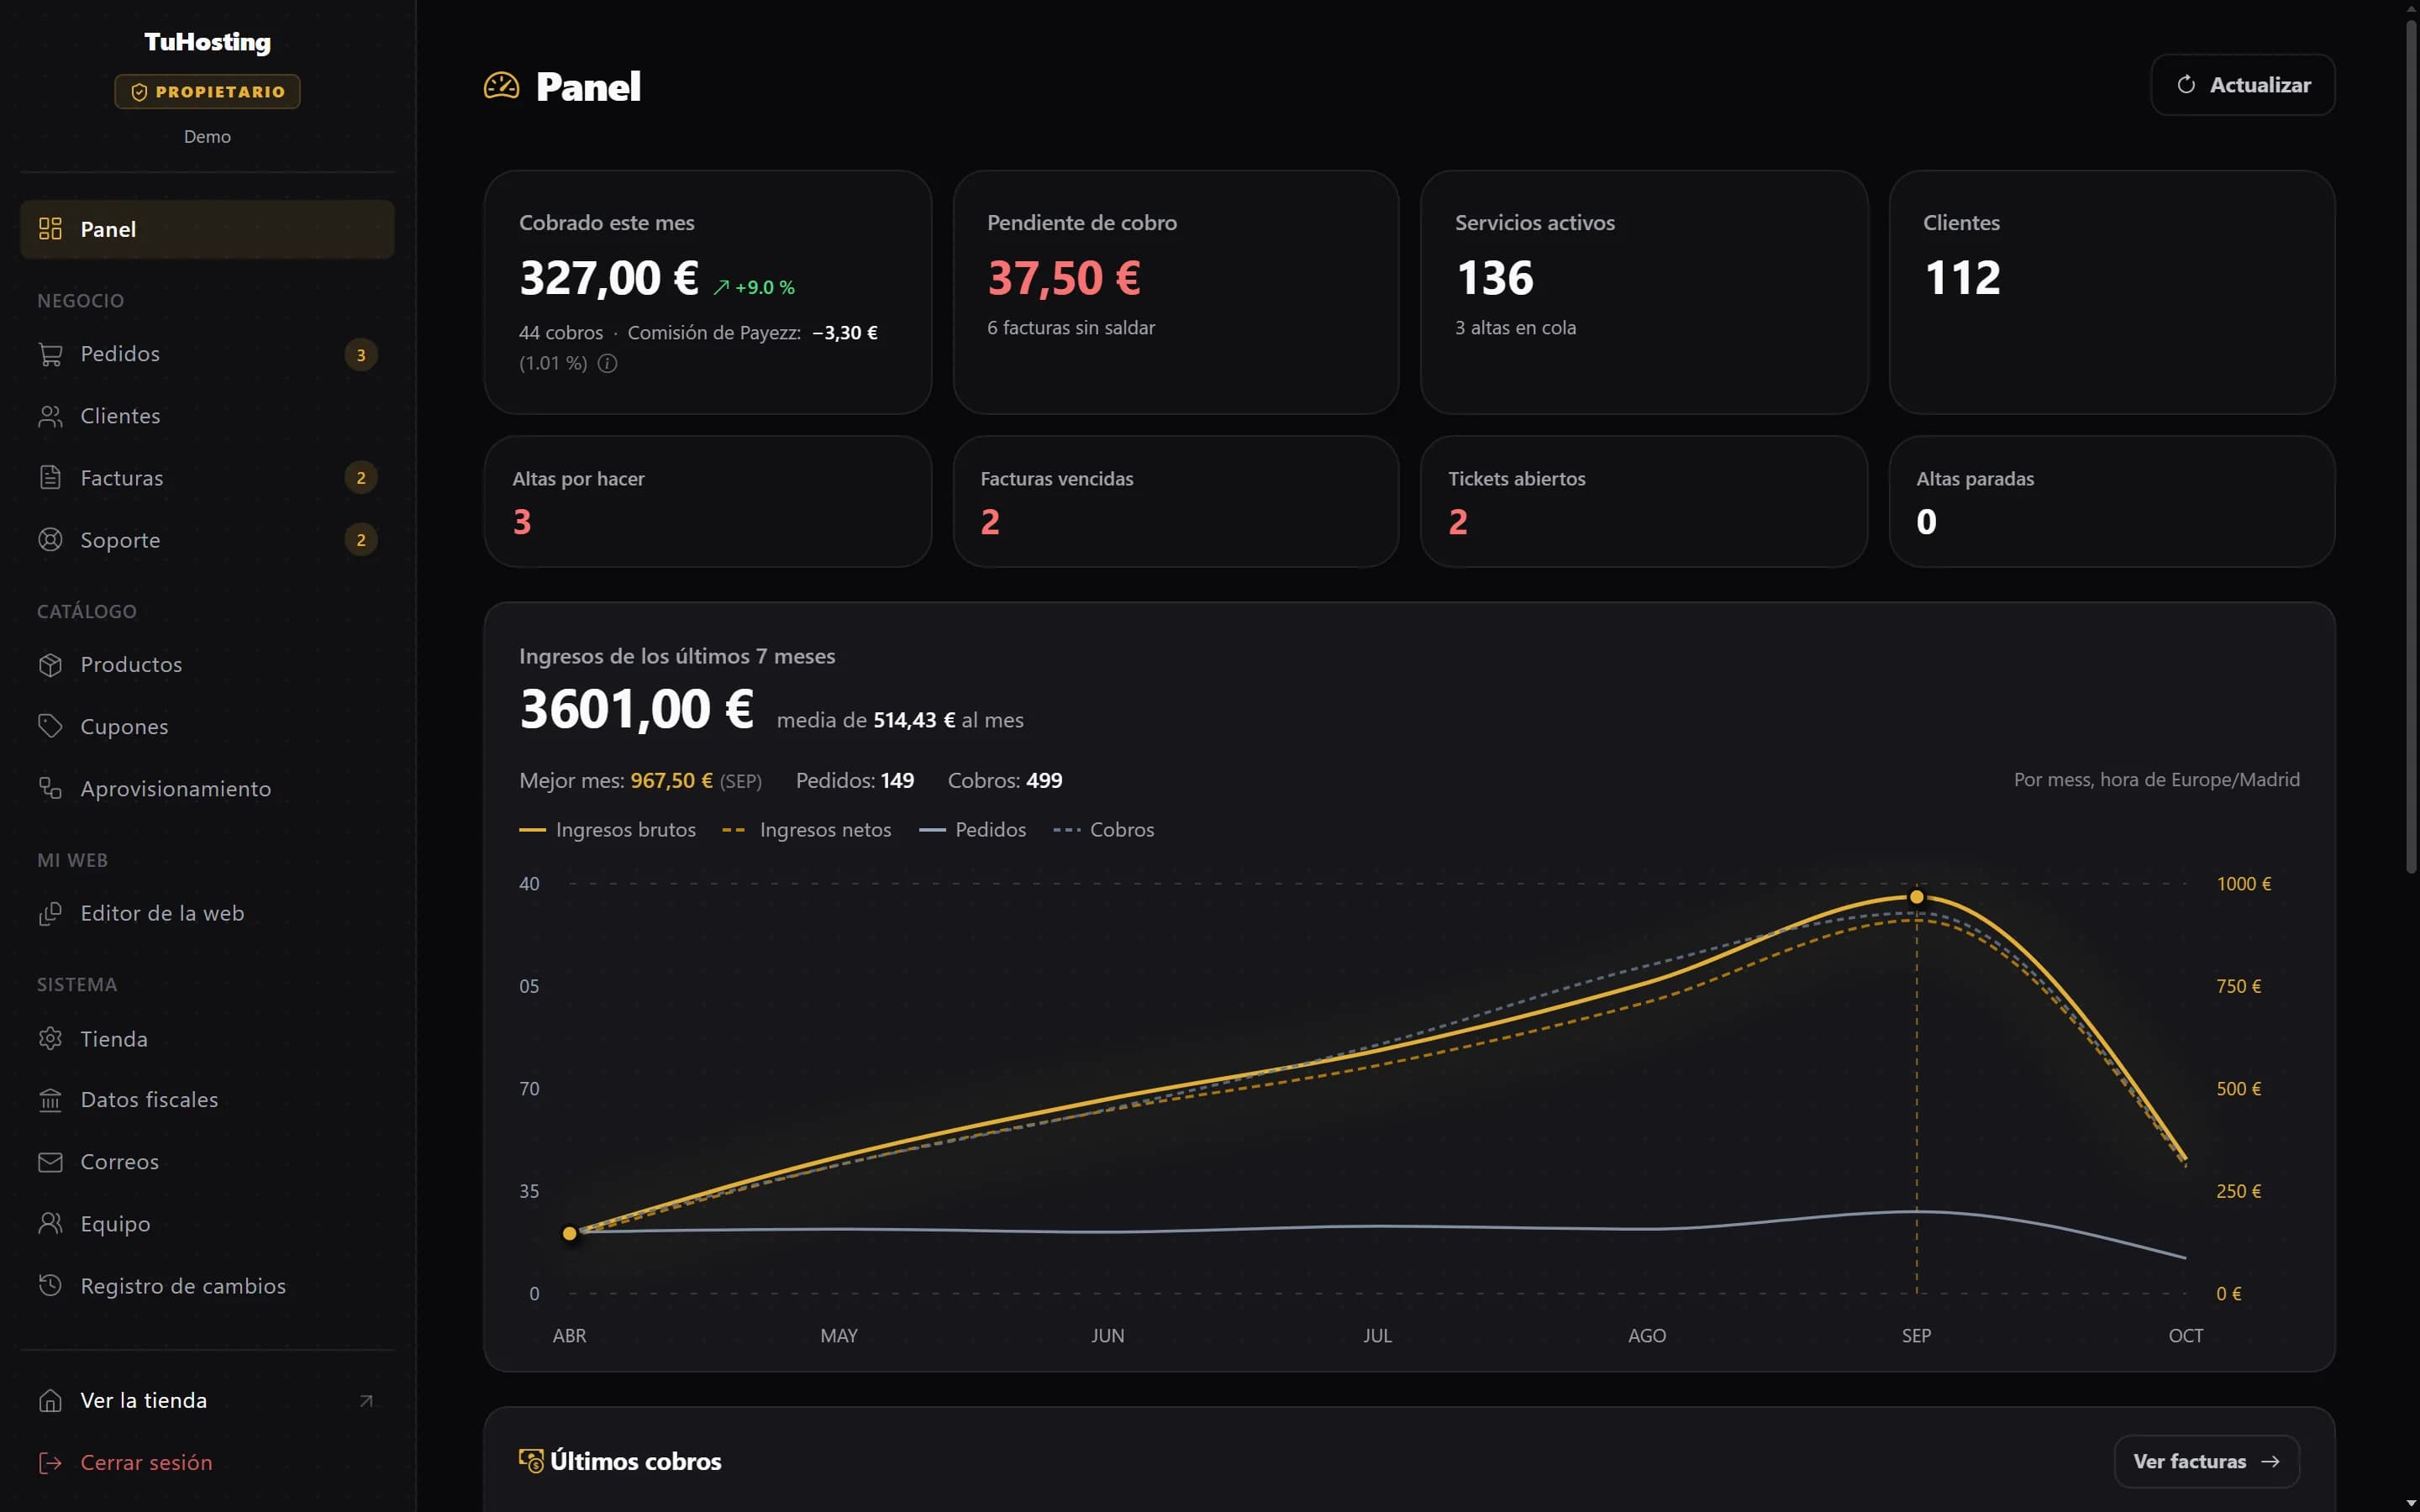2420x1512 pixels.
Task: Click the ABR starting point on chart
Action: tap(570, 1234)
